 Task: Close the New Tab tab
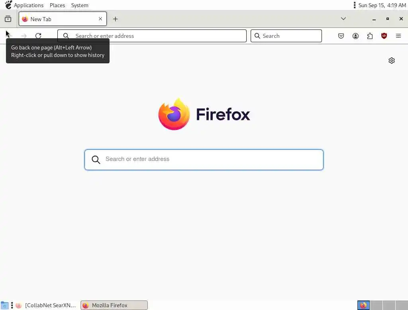(x=100, y=19)
